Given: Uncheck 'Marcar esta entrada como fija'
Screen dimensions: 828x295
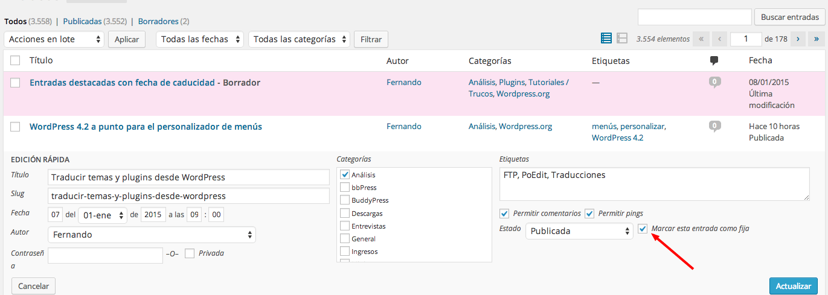Looking at the screenshot, I should coord(643,229).
